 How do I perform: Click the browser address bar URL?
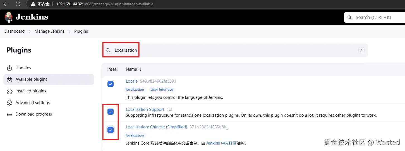pyautogui.click(x=105, y=4)
